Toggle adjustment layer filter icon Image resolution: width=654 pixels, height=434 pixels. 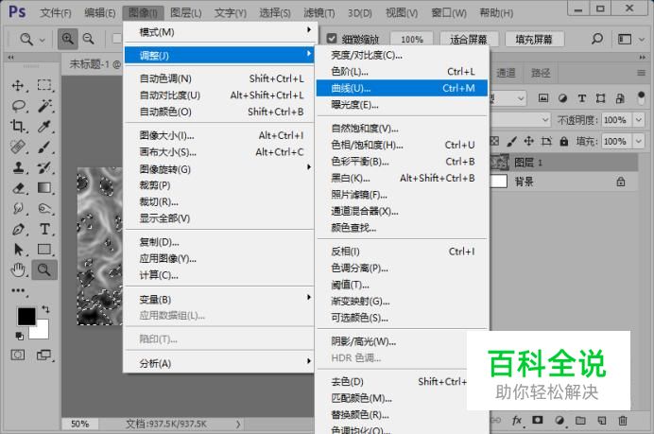click(x=562, y=98)
